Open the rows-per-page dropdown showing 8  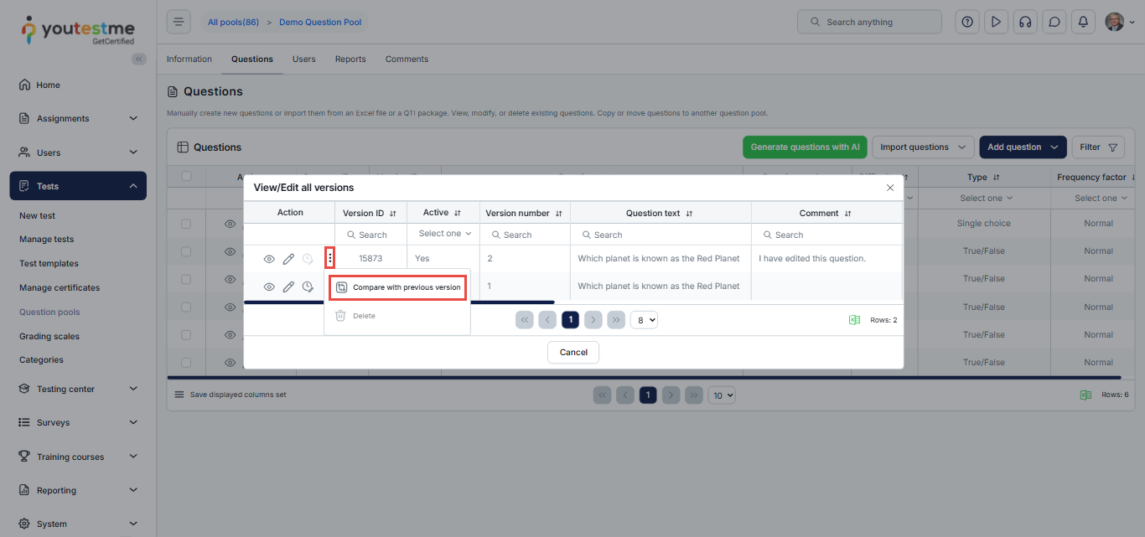(644, 319)
